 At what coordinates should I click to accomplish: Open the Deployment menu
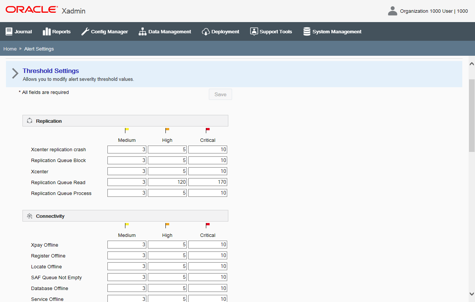point(220,31)
